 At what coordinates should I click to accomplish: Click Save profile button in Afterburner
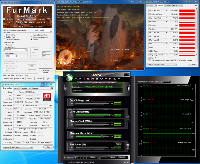point(93,158)
